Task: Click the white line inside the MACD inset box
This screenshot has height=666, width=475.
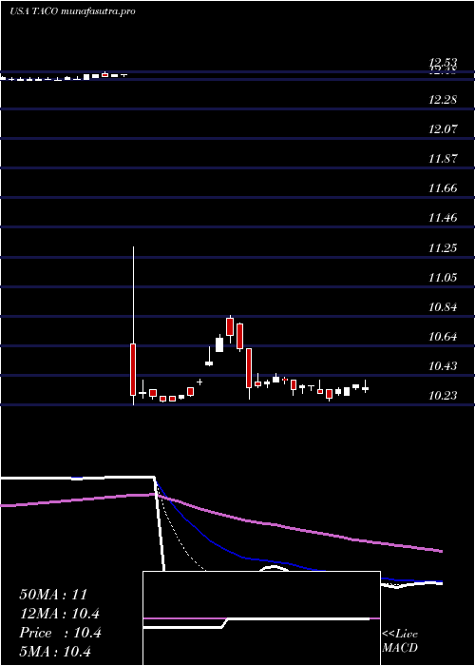Action: (256, 621)
